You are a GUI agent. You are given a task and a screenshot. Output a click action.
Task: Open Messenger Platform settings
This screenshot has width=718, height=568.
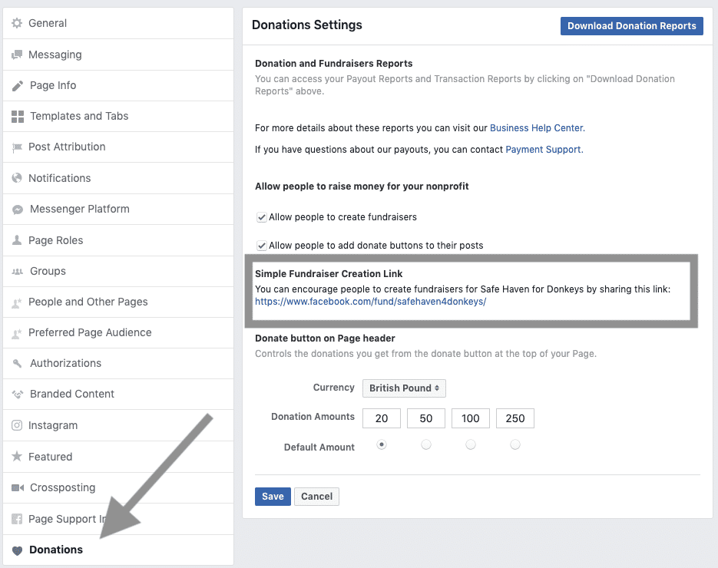click(118, 210)
